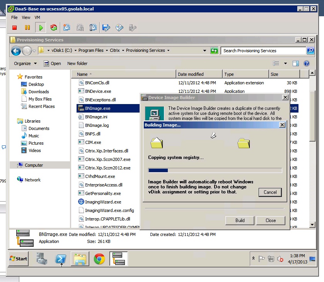Close the Building Image dialog with X
324x282 pixels.
click(x=282, y=125)
